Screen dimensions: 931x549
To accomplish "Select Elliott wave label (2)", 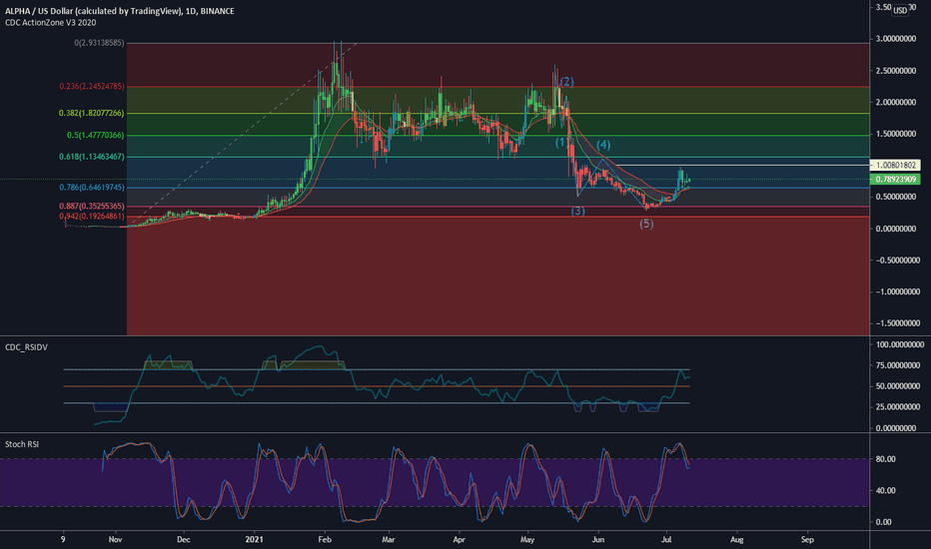I will point(566,82).
